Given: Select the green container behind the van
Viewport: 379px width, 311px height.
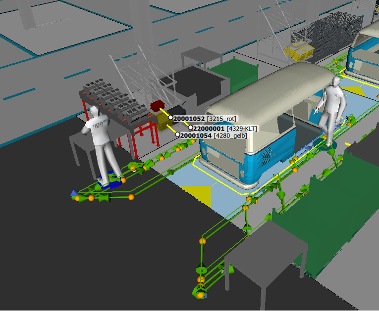Looking at the screenshot, I should (233, 74).
